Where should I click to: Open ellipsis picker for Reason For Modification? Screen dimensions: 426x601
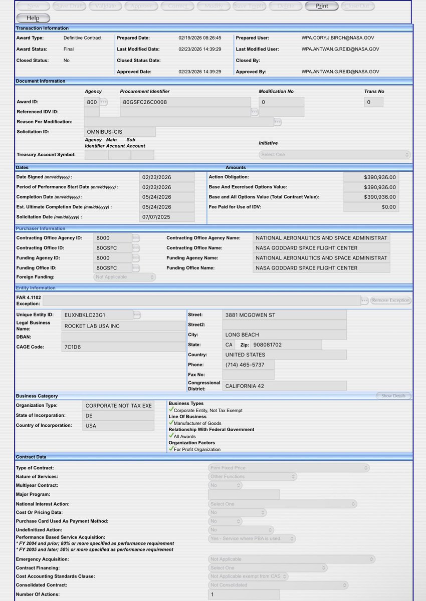(278, 122)
